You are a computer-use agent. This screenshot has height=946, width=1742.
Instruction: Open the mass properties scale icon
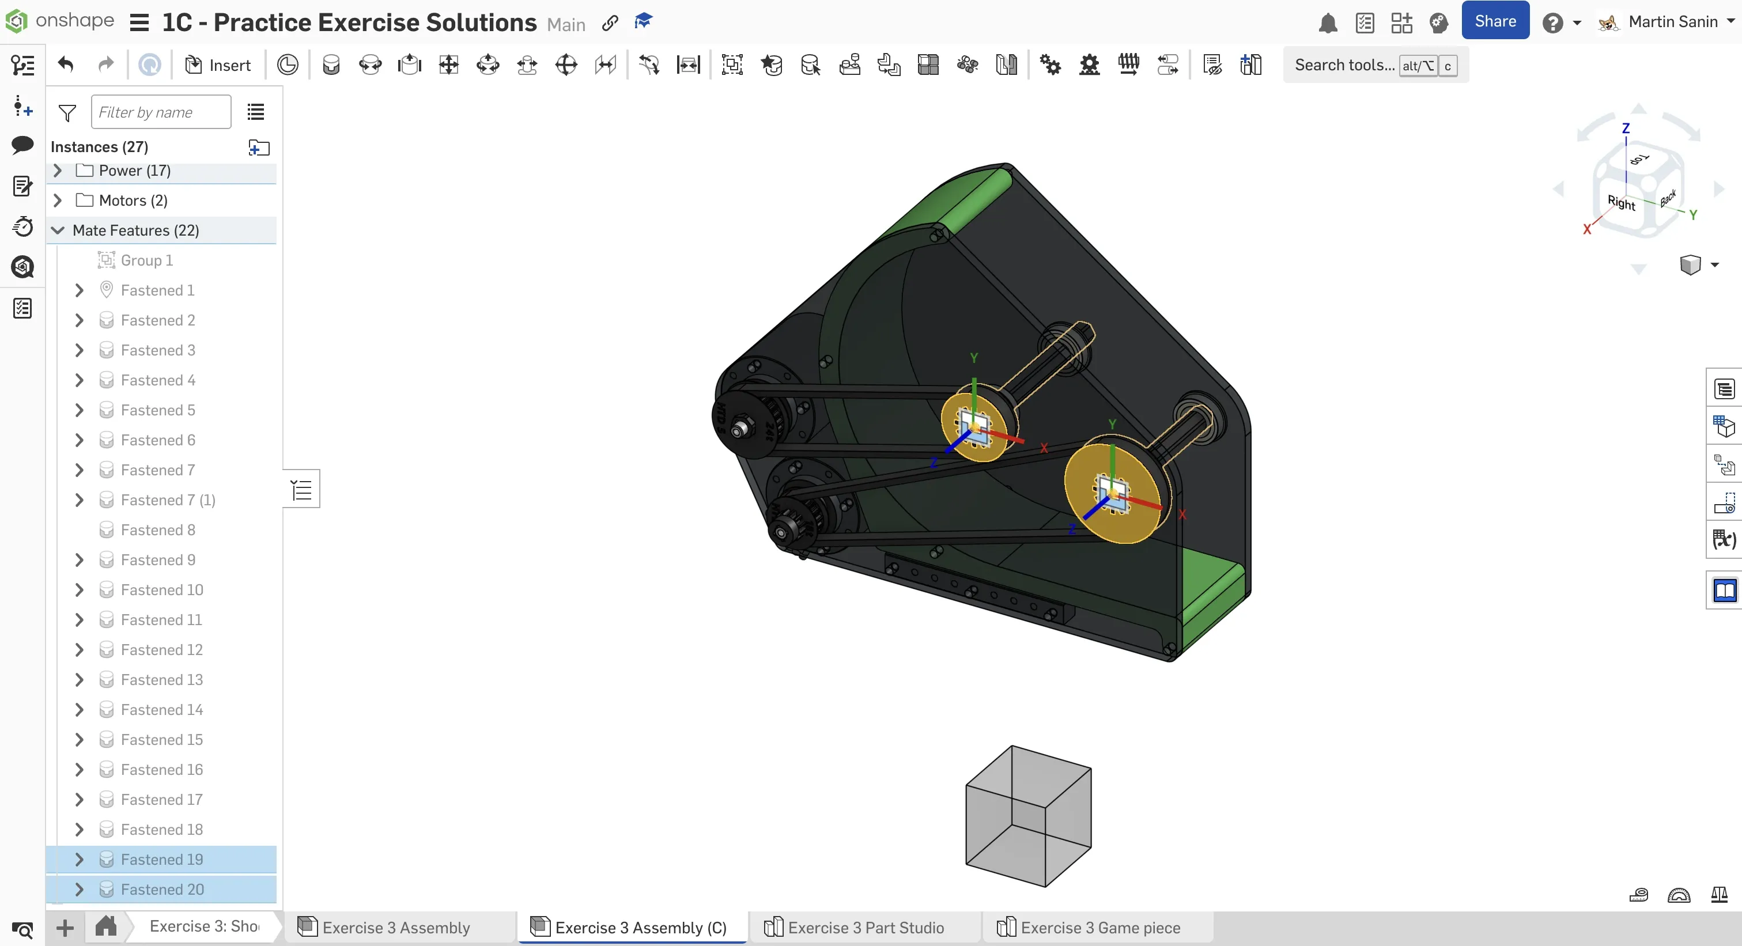tap(1719, 895)
